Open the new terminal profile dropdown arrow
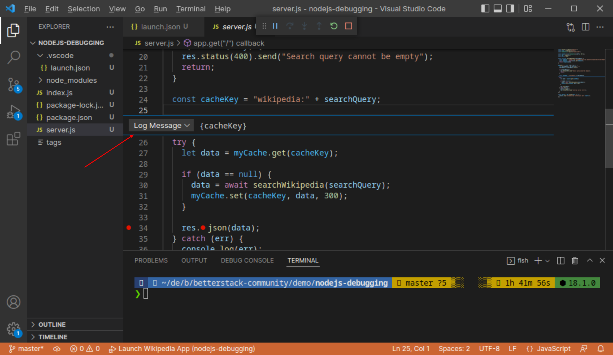613x355 pixels. pyautogui.click(x=547, y=261)
